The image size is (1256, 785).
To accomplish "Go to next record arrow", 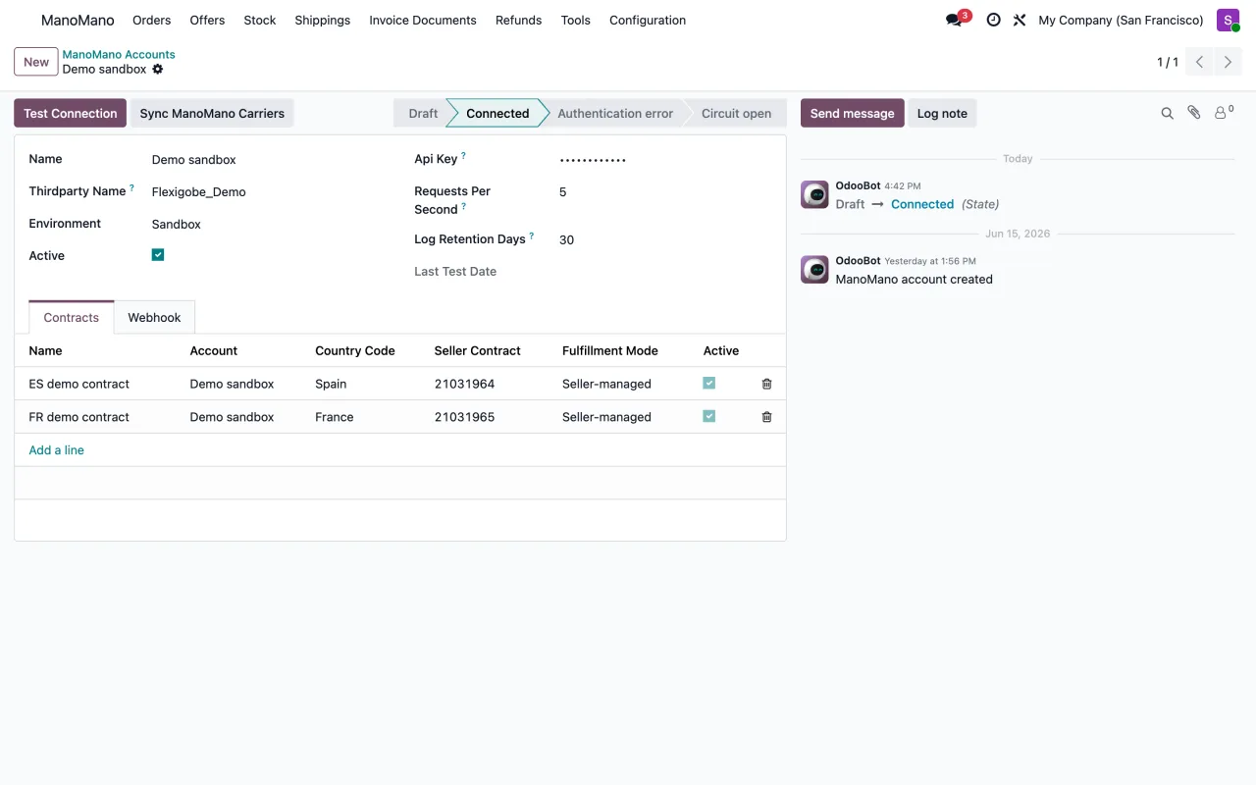I will [x=1228, y=62].
